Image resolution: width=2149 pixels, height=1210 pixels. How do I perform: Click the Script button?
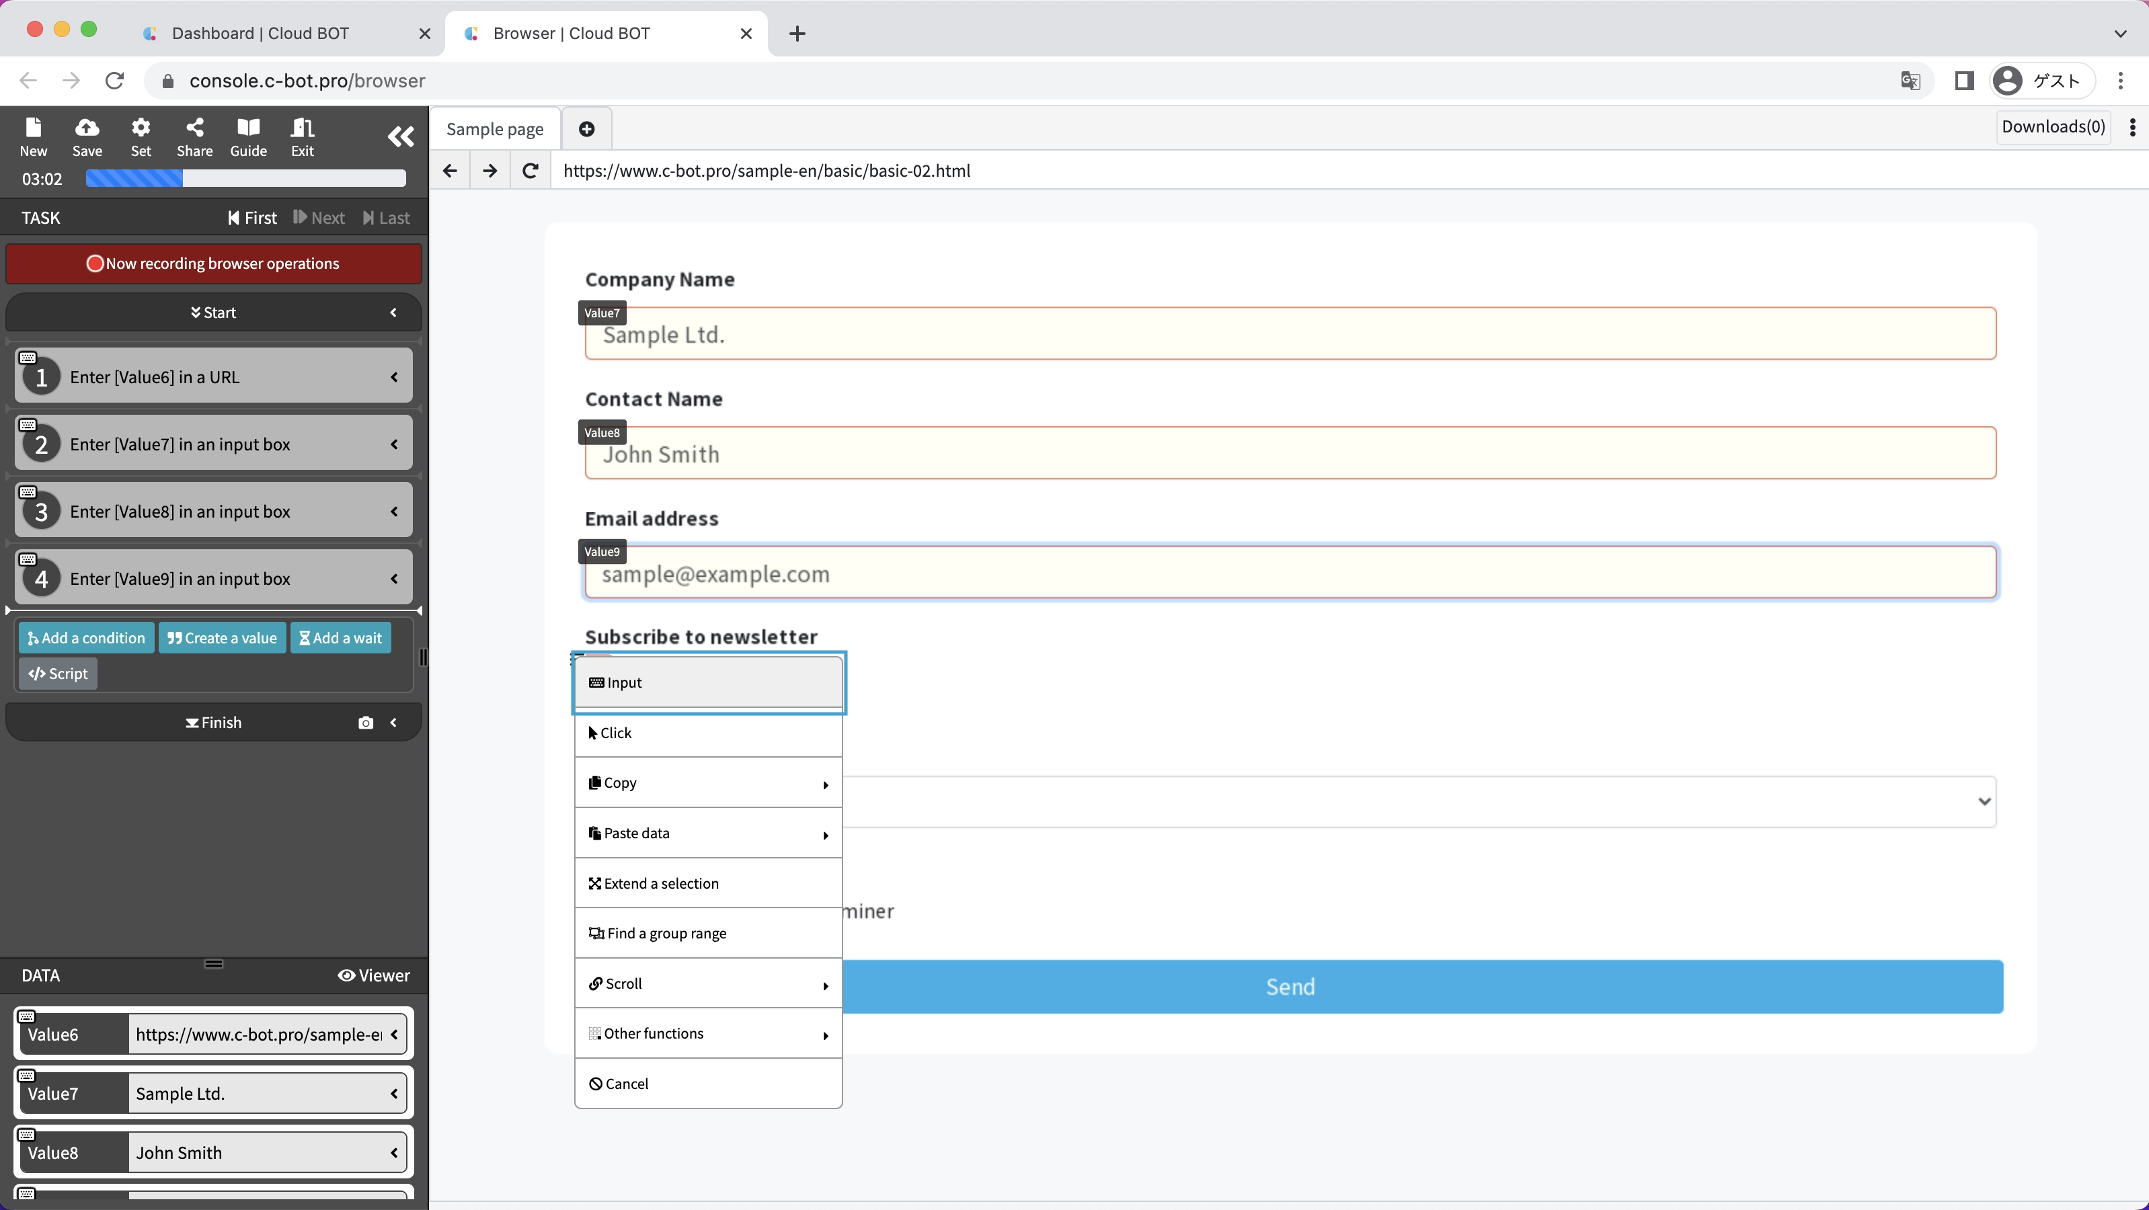[x=58, y=674]
